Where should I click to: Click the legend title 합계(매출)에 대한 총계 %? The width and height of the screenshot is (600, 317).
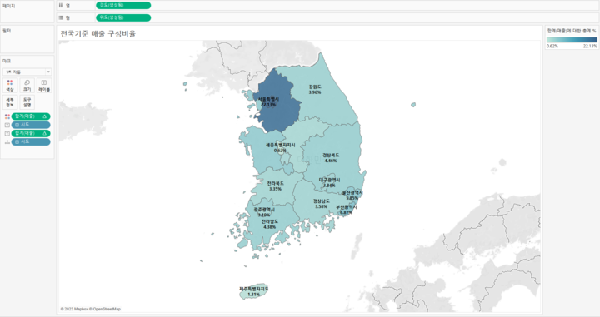tap(572, 31)
